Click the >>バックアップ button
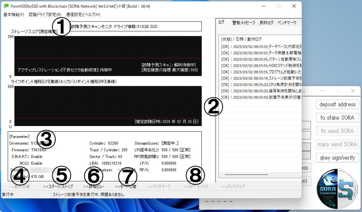 coord(233,187)
